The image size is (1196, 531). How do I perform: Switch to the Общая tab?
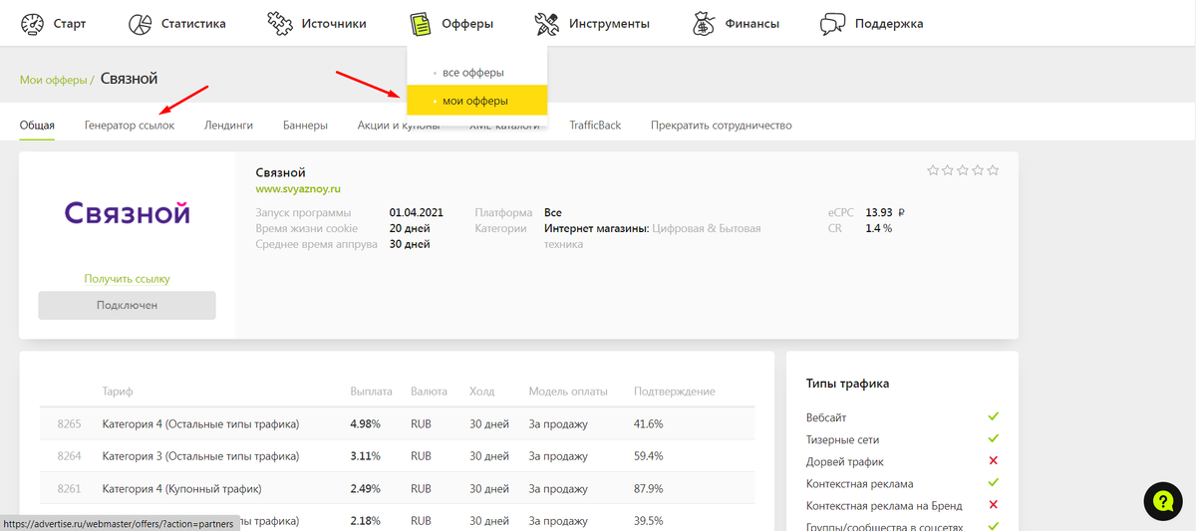pyautogui.click(x=37, y=126)
